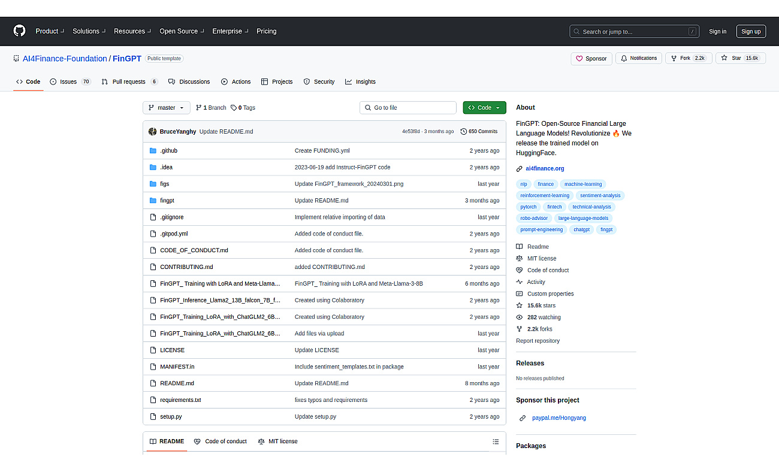Screen dimensions: 779x472
Task: Open the green Code dropdown button
Action: 484,108
